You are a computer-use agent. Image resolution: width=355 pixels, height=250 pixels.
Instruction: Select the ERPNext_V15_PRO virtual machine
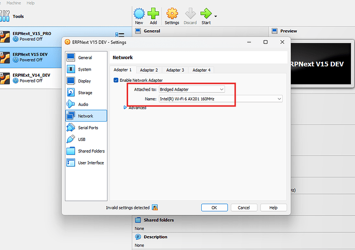click(66, 37)
